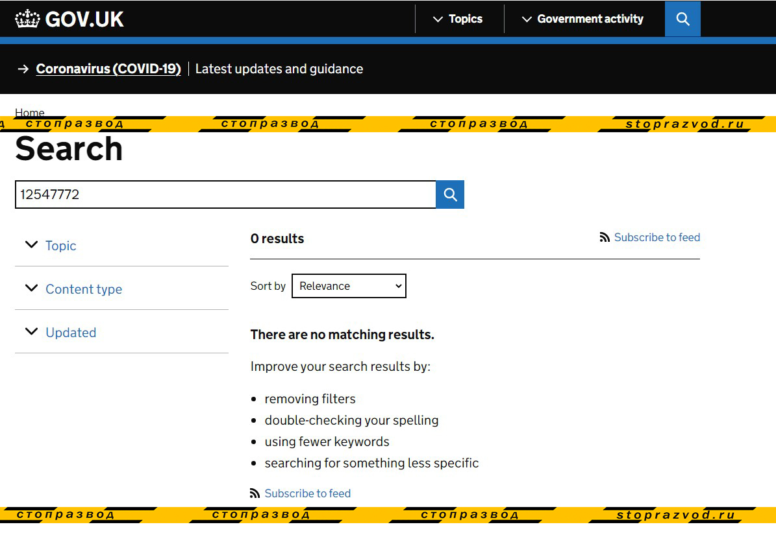
Task: Click the chevron next to Topics
Action: (x=438, y=19)
